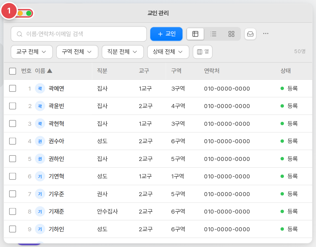Screen dimensions: 316x247
Task: Click 안수집사 in 기재준 row
Action: tap(107, 212)
